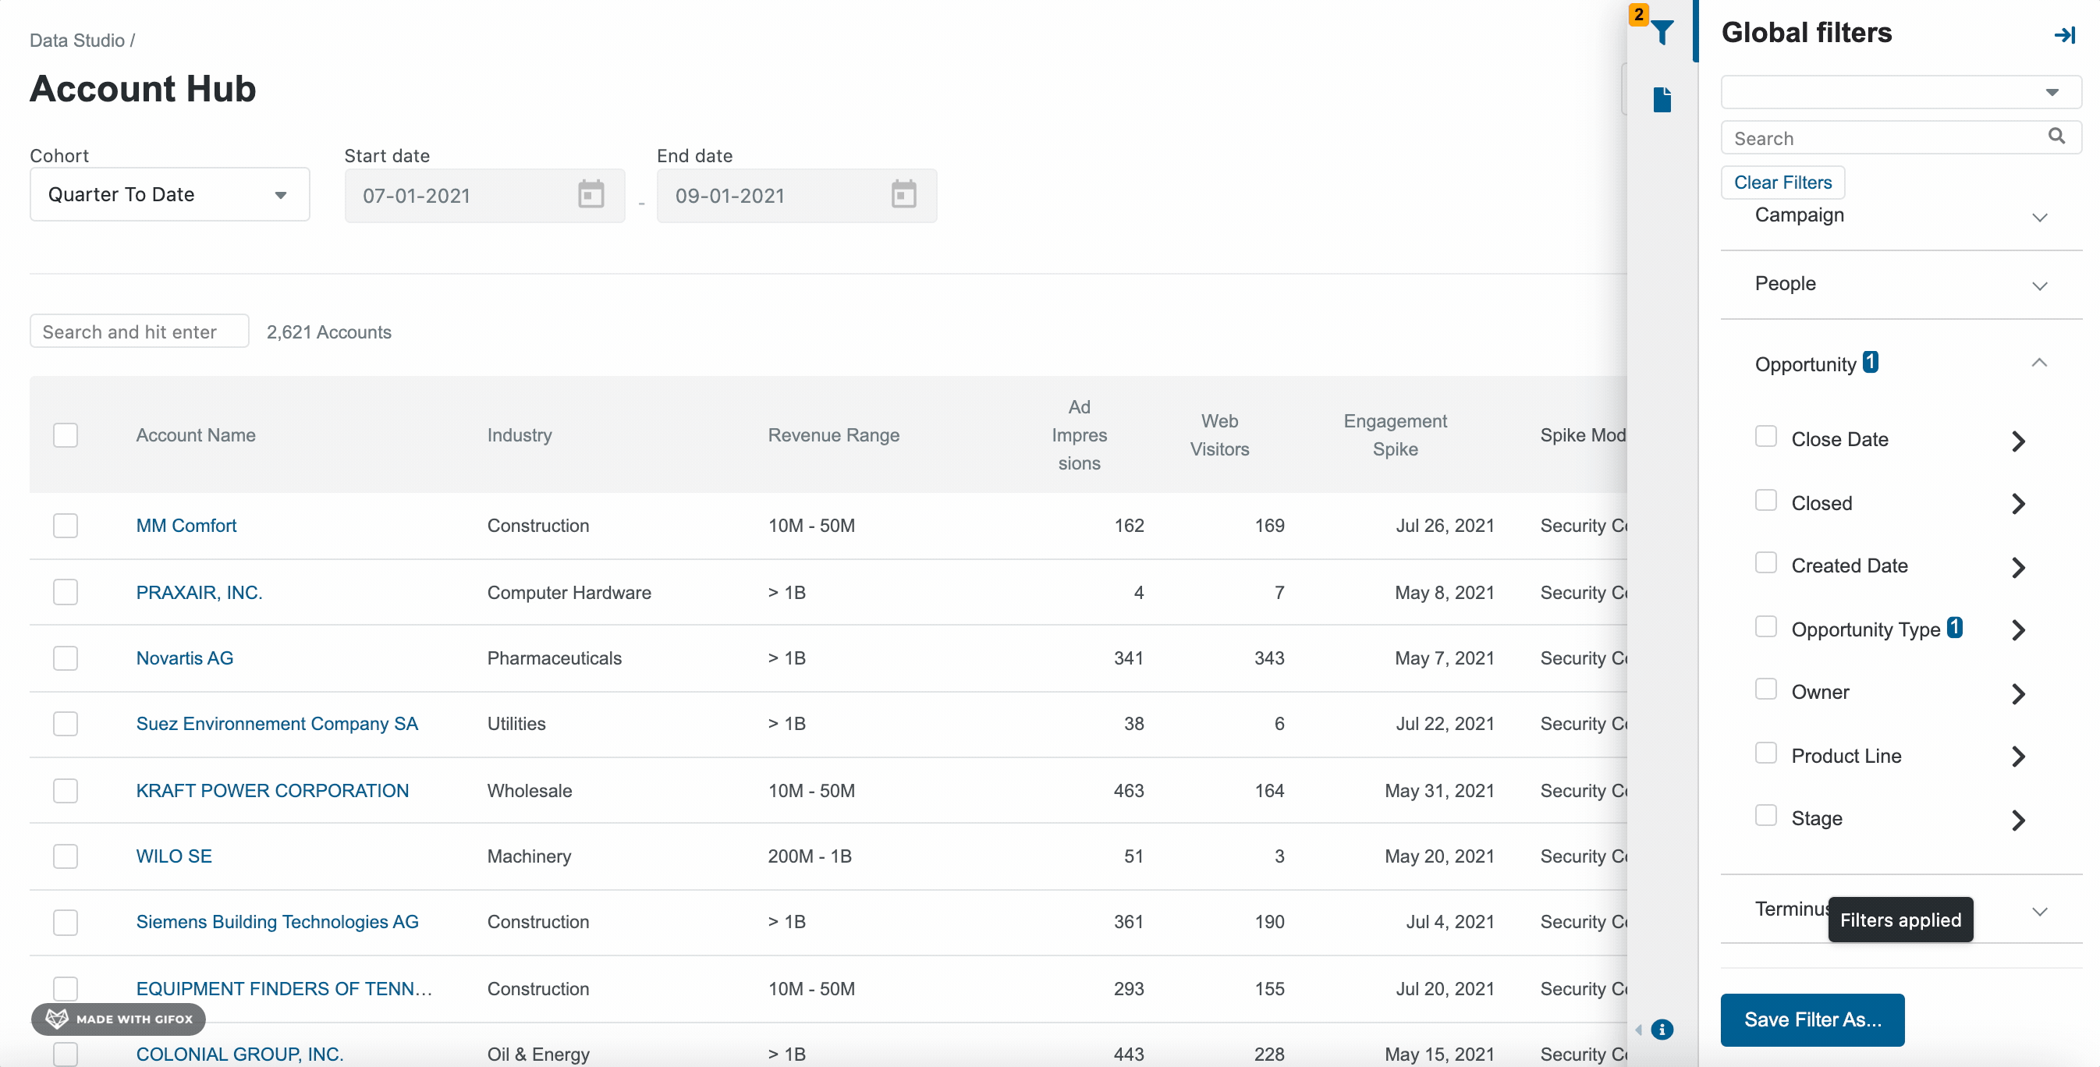Open the COLONIAL GROUP, INC. account link
This screenshot has width=2100, height=1067.
point(239,1054)
